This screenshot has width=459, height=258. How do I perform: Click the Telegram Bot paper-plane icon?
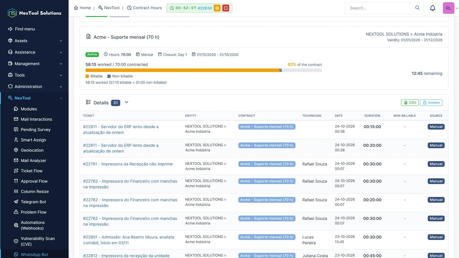pos(16,202)
